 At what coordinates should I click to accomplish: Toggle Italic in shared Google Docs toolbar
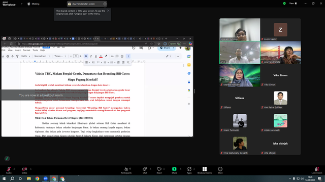91,56
